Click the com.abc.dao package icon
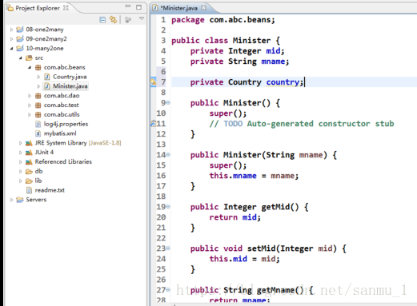Screen dimensions: 417x306 coord(38,96)
